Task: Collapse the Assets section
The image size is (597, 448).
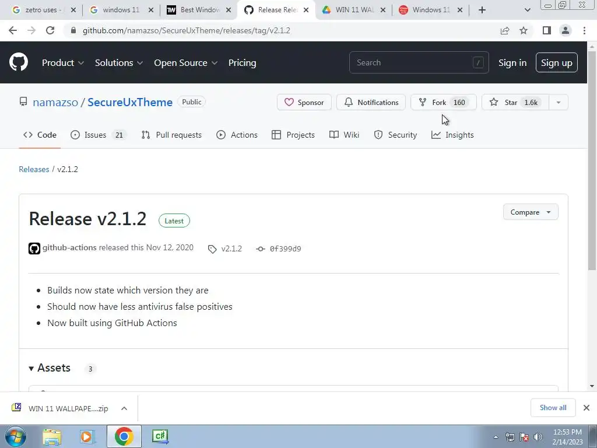Action: coord(50,368)
